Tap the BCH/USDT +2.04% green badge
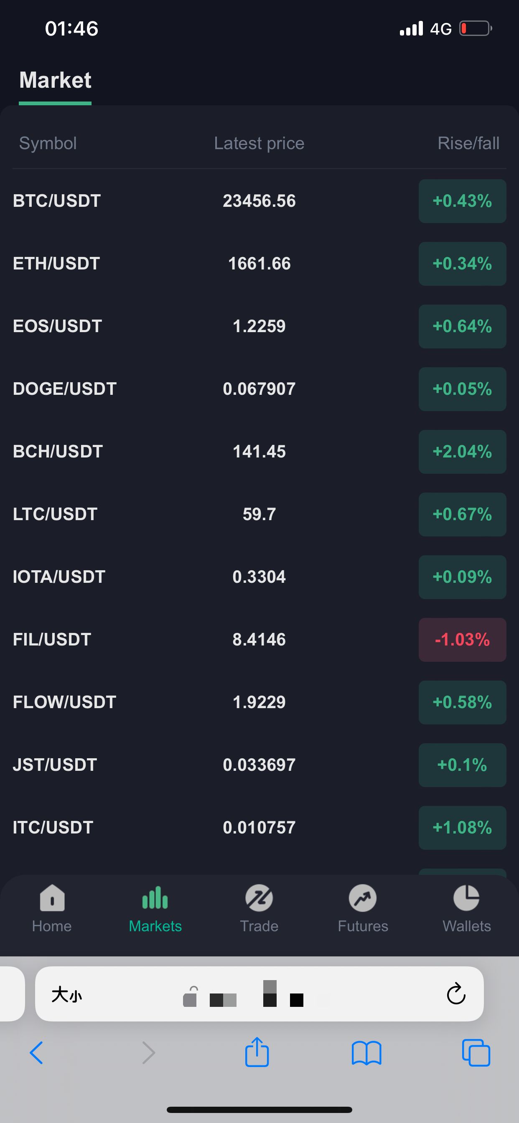Screen dimensions: 519x1123 (462, 452)
